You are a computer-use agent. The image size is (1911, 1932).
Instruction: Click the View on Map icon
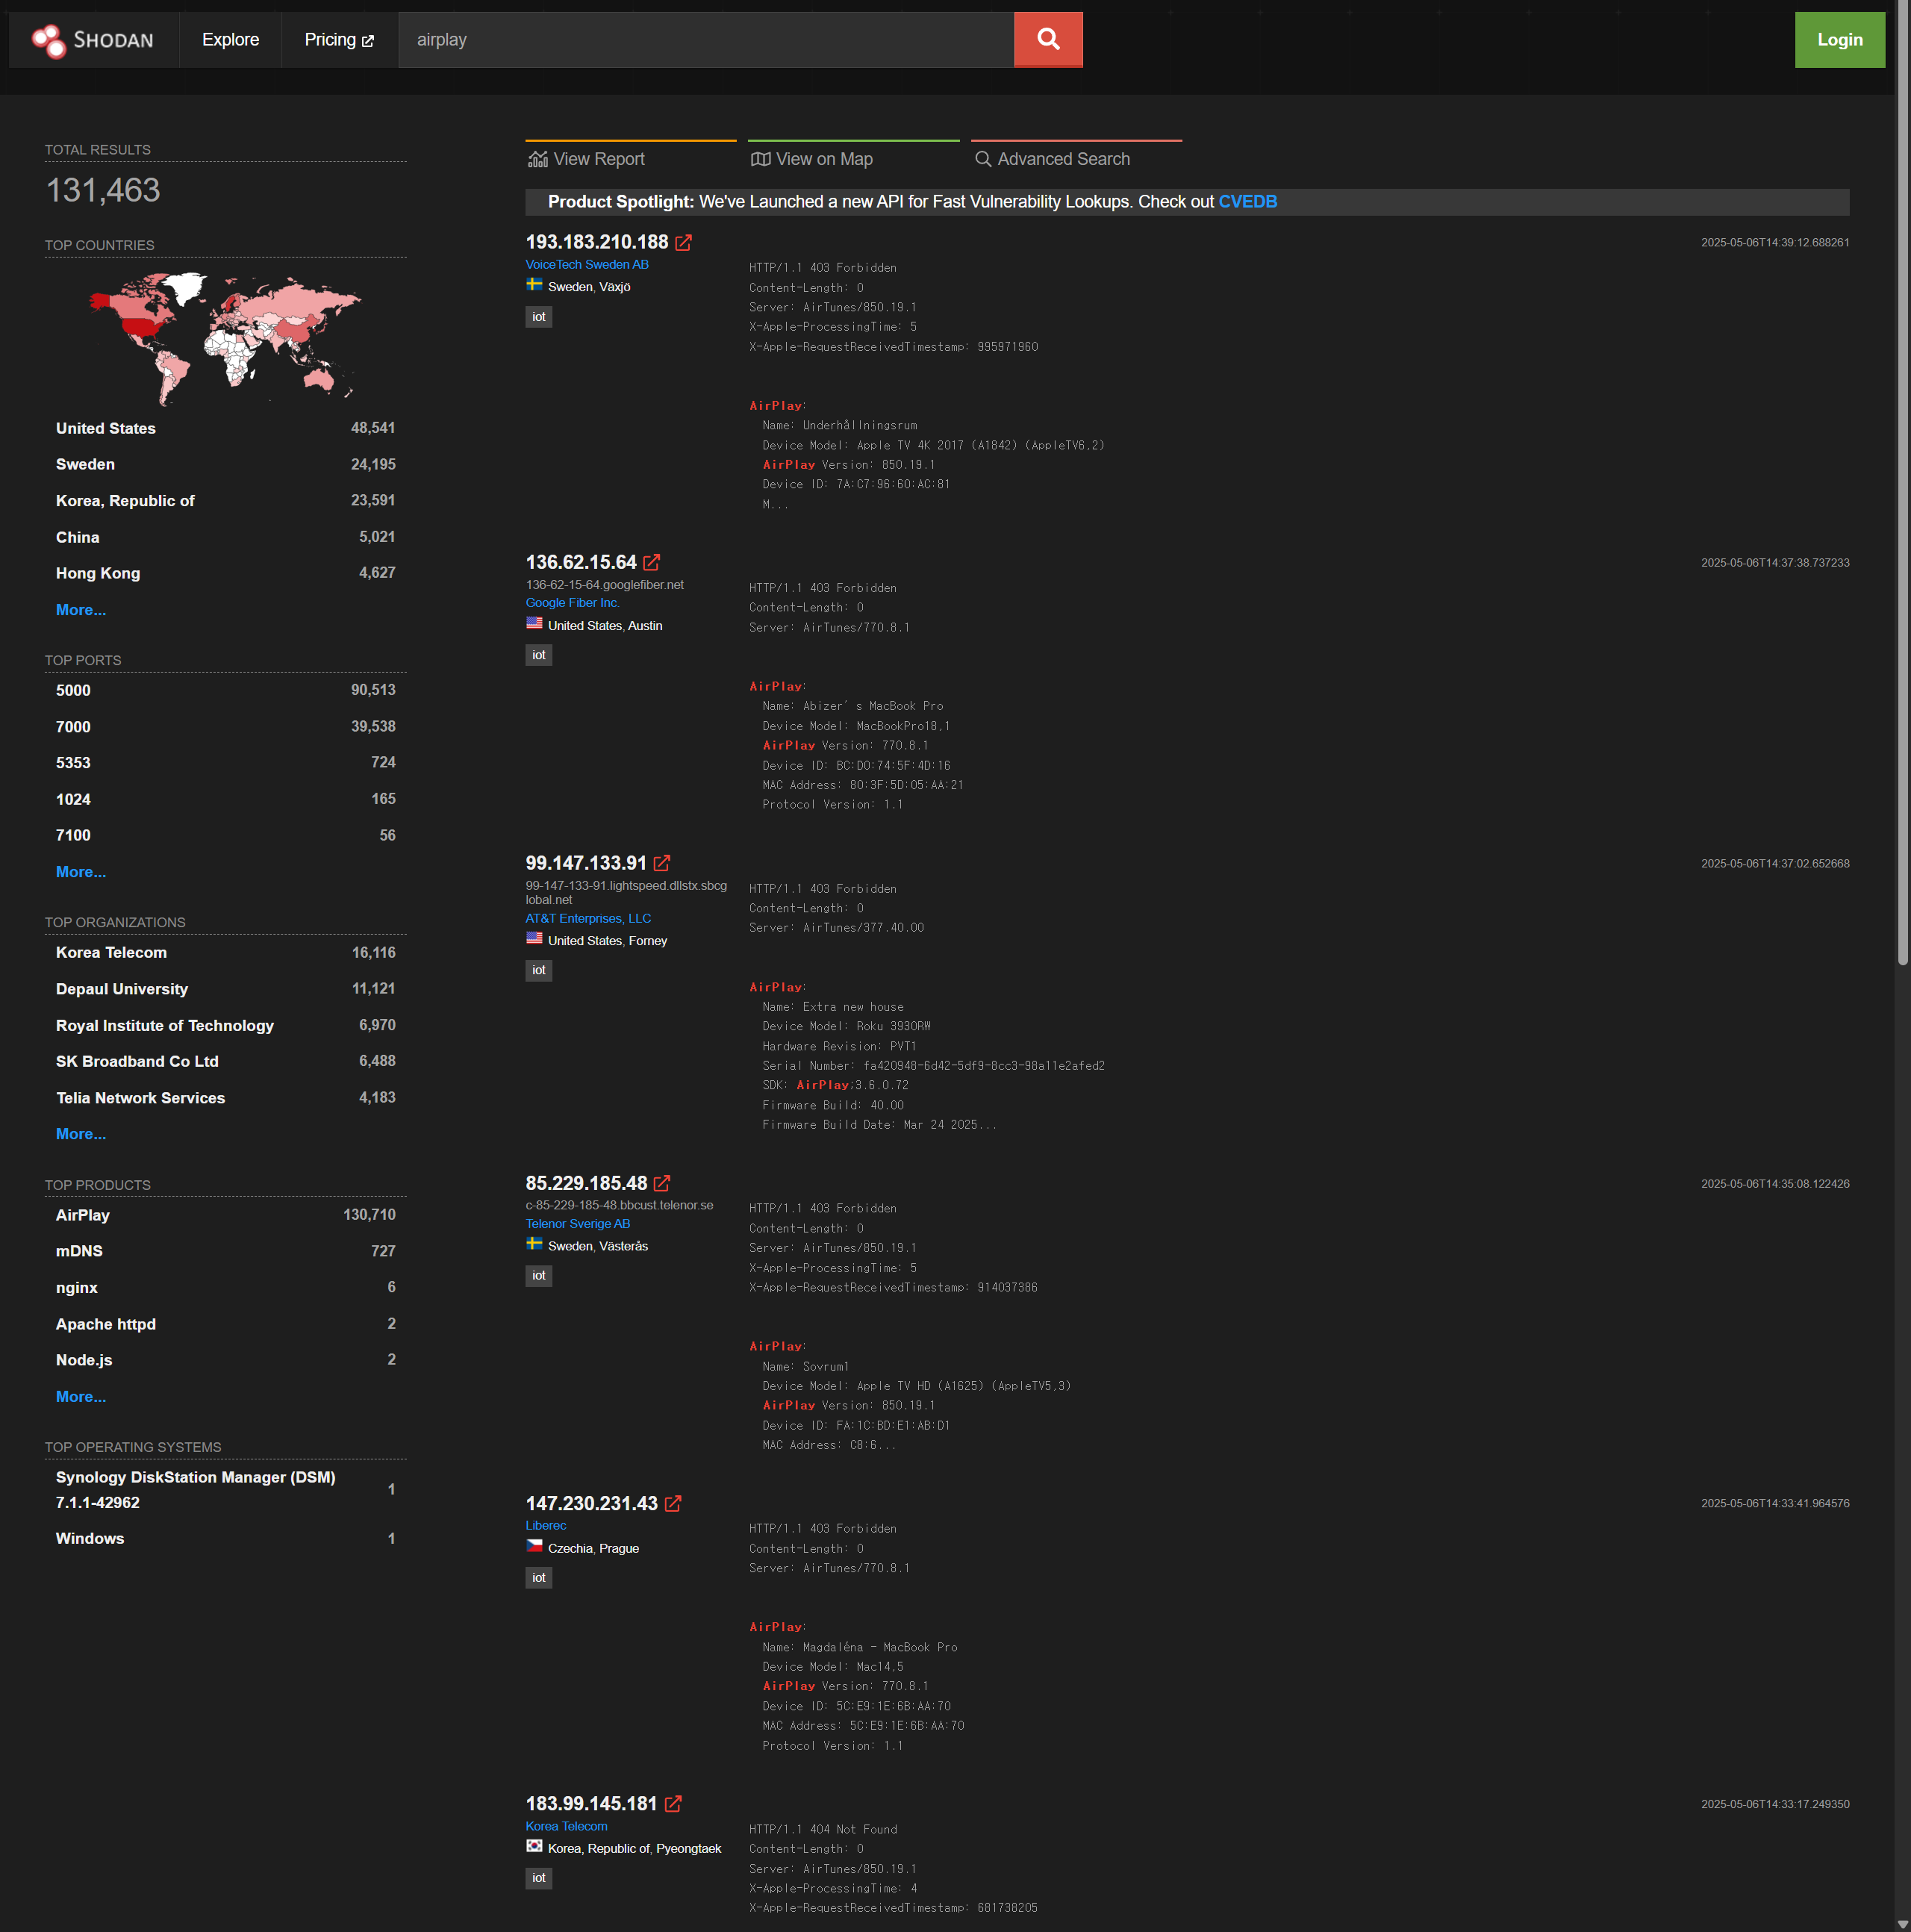761,159
